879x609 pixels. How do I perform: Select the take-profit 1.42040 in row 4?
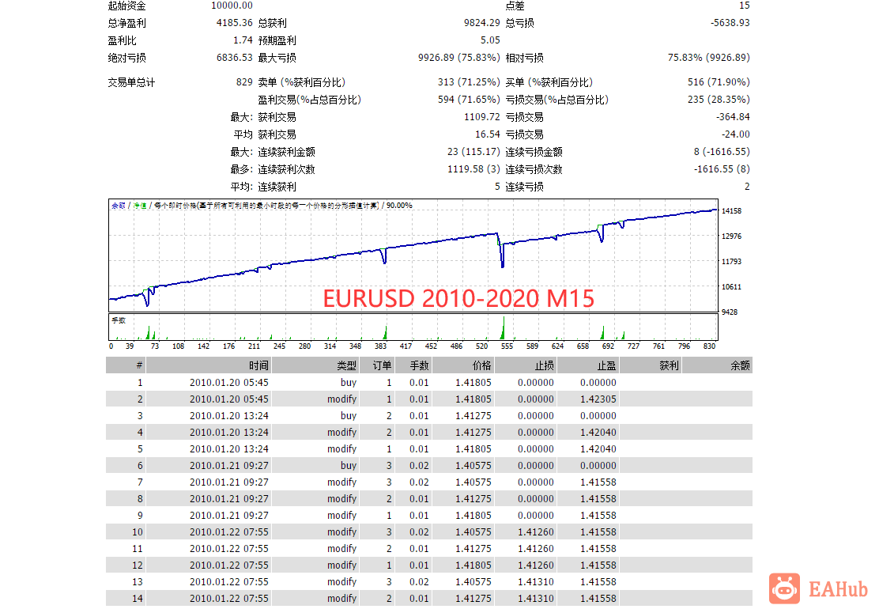(x=598, y=433)
